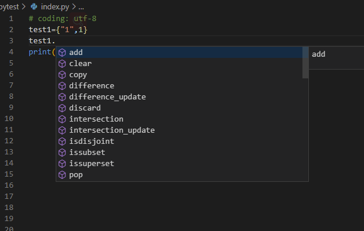Open the pytest folder breadcrumb
Viewport: 364px width, 231px height.
tap(9, 7)
